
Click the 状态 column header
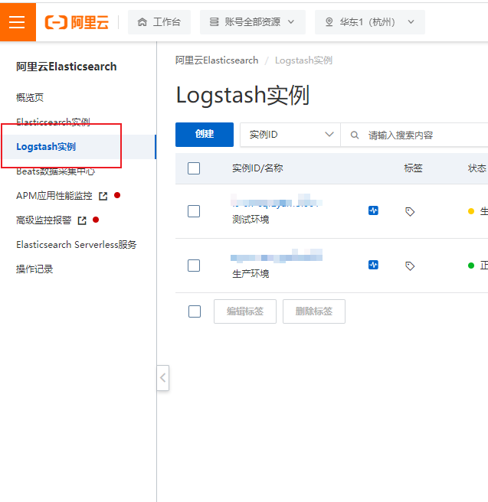[x=477, y=168]
